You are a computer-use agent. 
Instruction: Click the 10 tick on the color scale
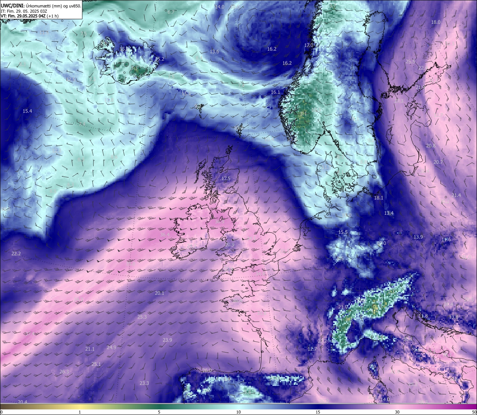click(x=238, y=412)
